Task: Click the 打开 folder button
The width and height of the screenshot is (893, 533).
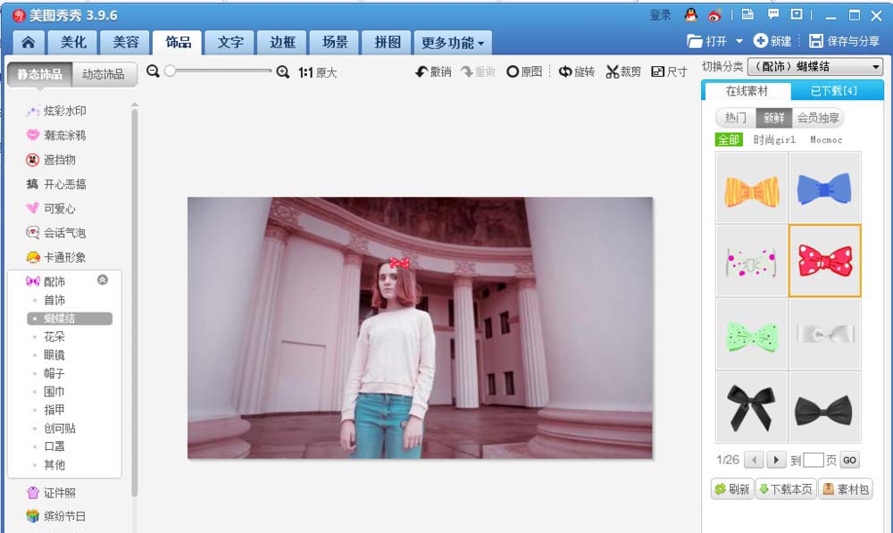Action: tap(706, 41)
